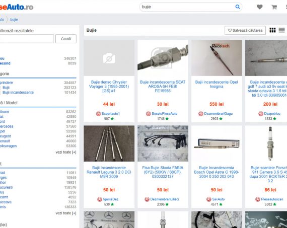Visit seller SsvAuto profile
Image resolution: width=287 pixels, height=228 pixels.
click(219, 199)
